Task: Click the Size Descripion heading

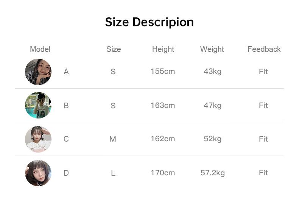Action: pos(149,22)
